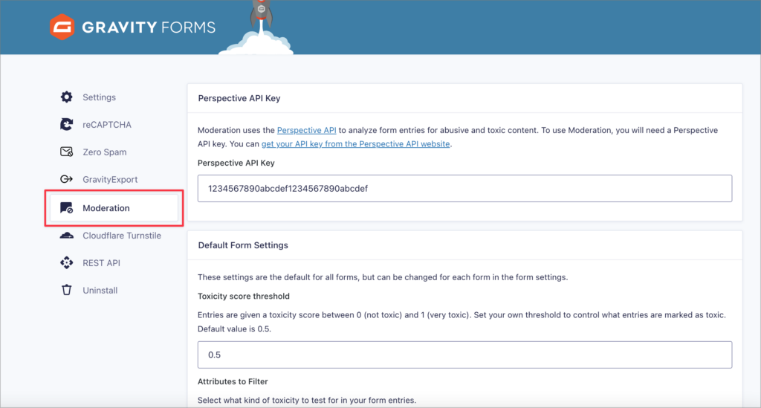Image resolution: width=761 pixels, height=408 pixels.
Task: Click the label above the API key field
Action: (236, 163)
